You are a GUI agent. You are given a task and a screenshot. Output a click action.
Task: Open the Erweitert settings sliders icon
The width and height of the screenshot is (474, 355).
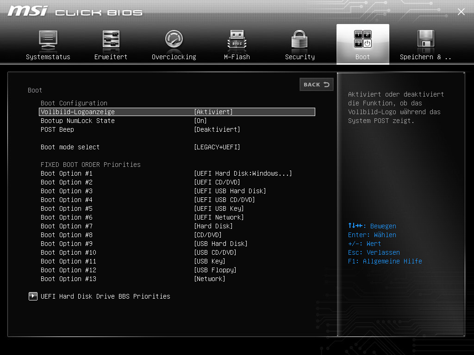111,39
